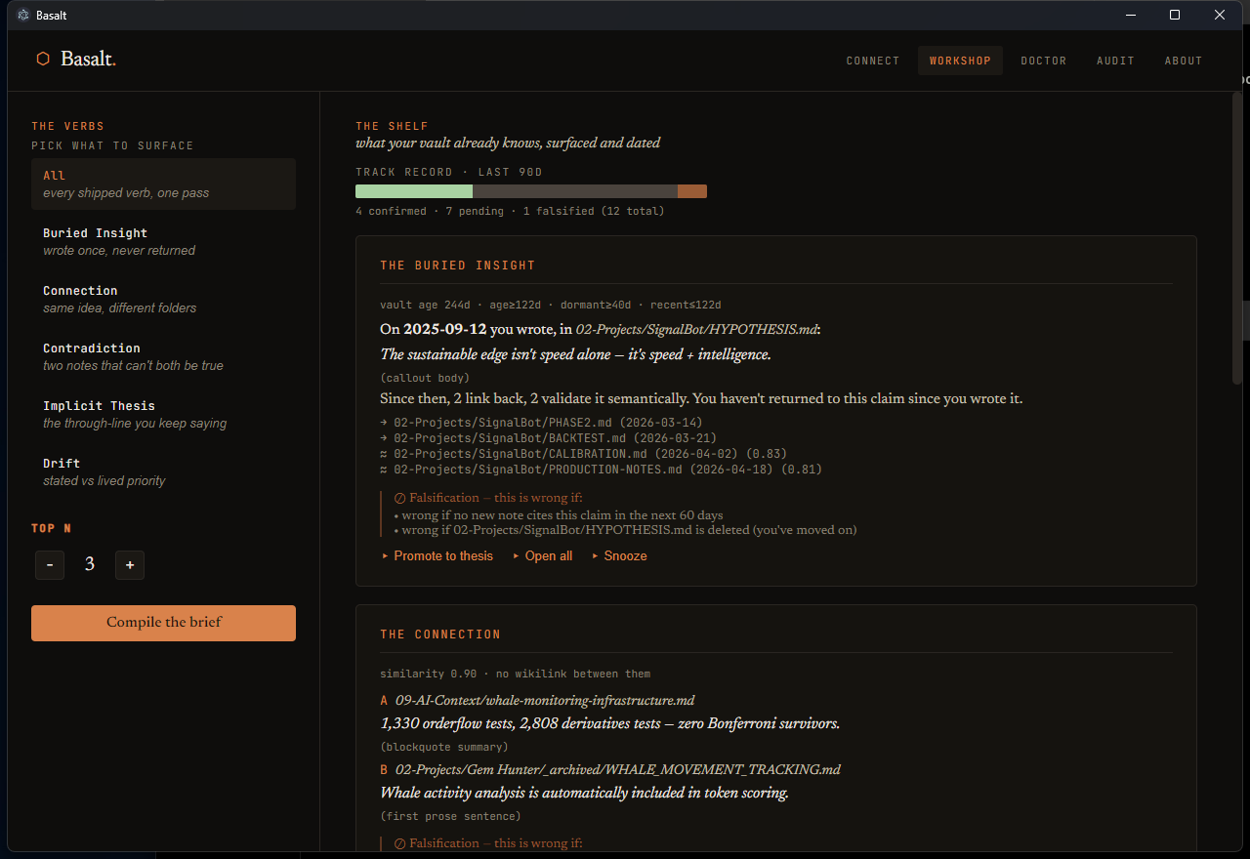
Task: Choose the Drift verb
Action: pyautogui.click(x=163, y=471)
